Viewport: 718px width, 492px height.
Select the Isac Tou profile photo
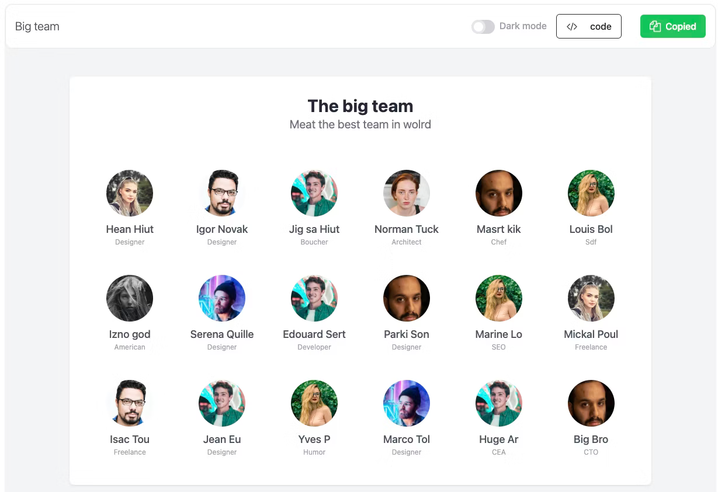point(130,403)
